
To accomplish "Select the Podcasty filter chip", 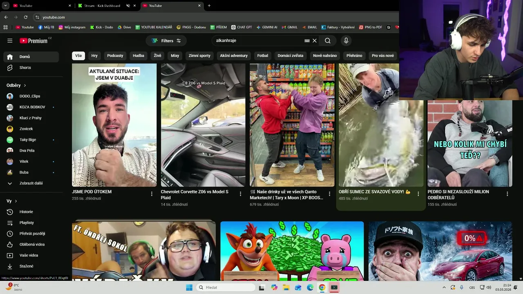I will 115,56.
